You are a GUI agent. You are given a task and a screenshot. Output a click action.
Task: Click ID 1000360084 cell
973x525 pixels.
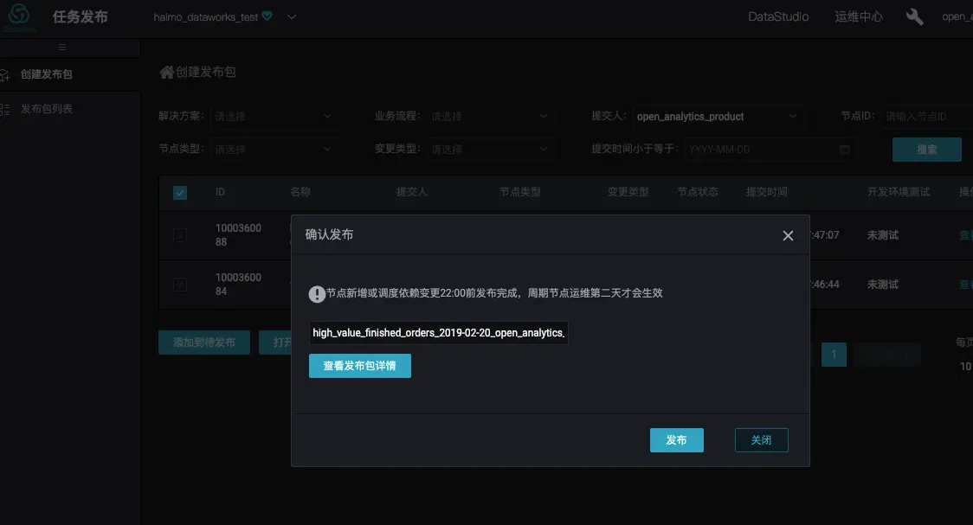point(238,285)
